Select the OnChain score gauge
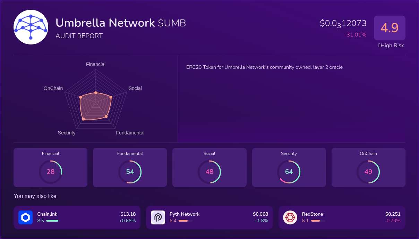 pyautogui.click(x=368, y=172)
